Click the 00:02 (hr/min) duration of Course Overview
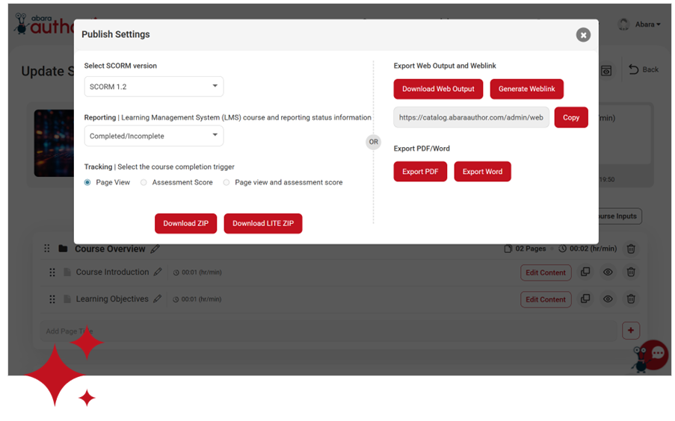 point(593,249)
